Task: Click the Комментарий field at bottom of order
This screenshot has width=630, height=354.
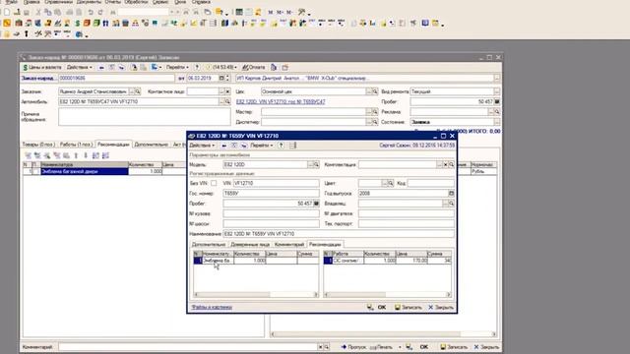Action: point(188,347)
